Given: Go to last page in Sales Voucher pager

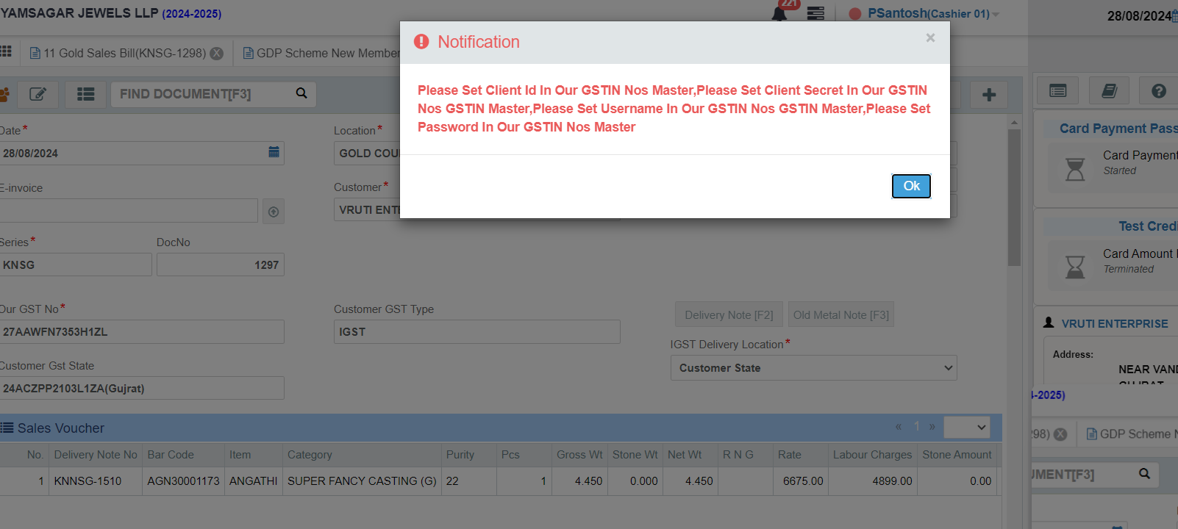Looking at the screenshot, I should 932,427.
